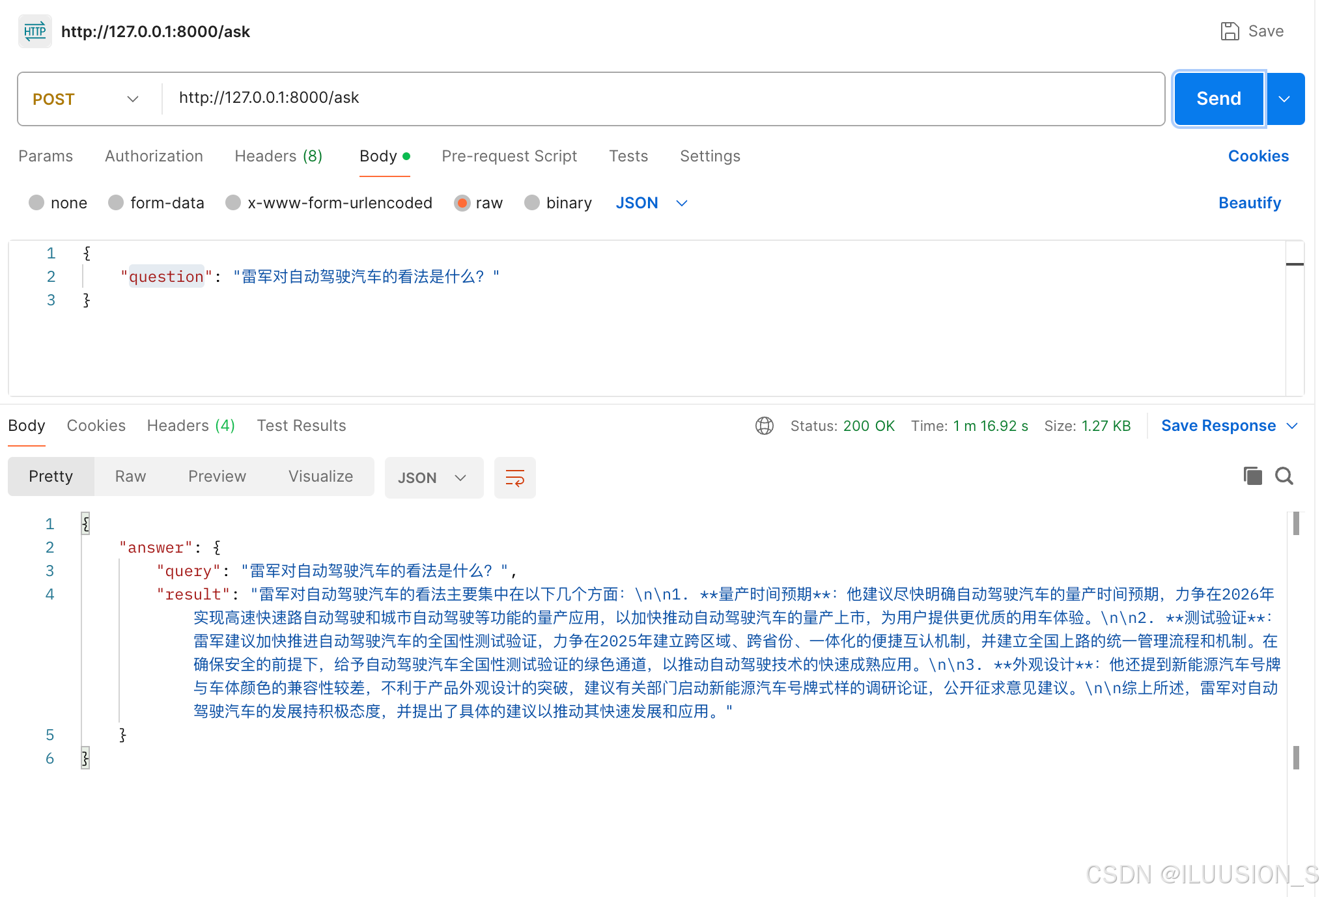Open the Pre-request Script tab
The height and width of the screenshot is (897, 1322).
tap(509, 156)
